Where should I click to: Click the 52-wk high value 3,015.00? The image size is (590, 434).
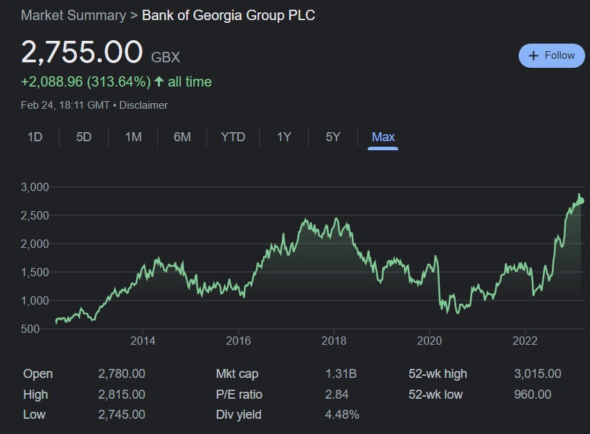(x=538, y=373)
